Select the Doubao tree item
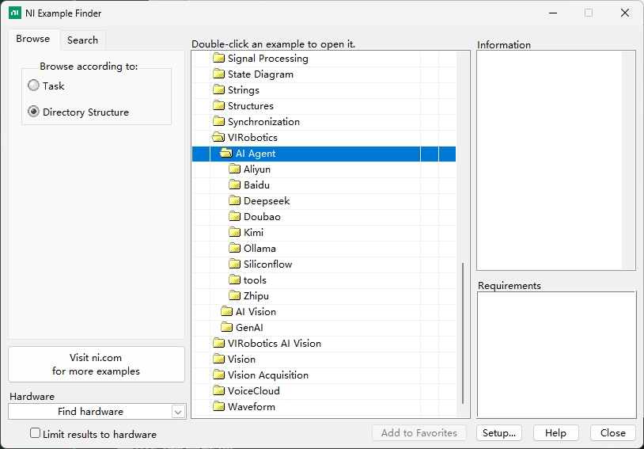Image resolution: width=644 pixels, height=449 pixels. [x=262, y=217]
